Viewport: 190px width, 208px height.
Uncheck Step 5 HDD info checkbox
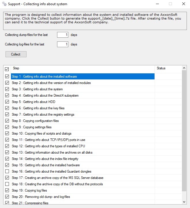click(7, 102)
